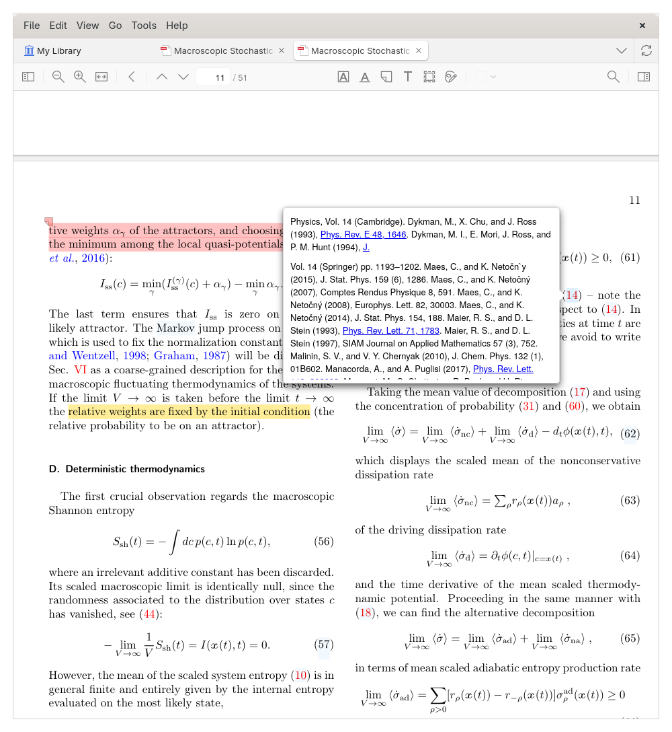The width and height of the screenshot is (672, 732).
Task: Select the red highlight annotation comment icon
Action: (x=48, y=221)
